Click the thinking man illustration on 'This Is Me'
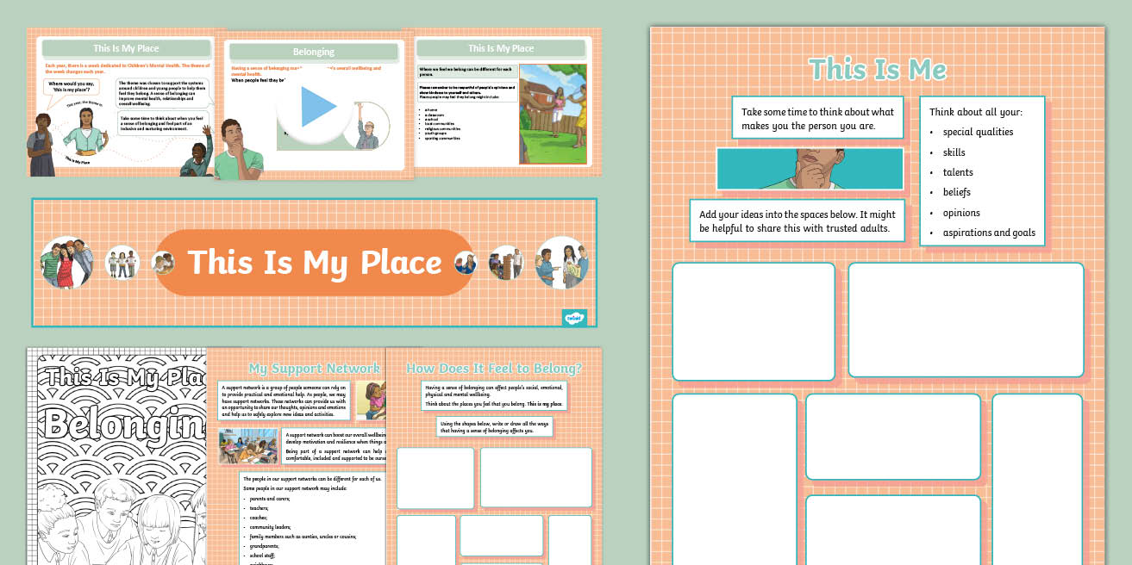The image size is (1132, 565). pyautogui.click(x=810, y=169)
